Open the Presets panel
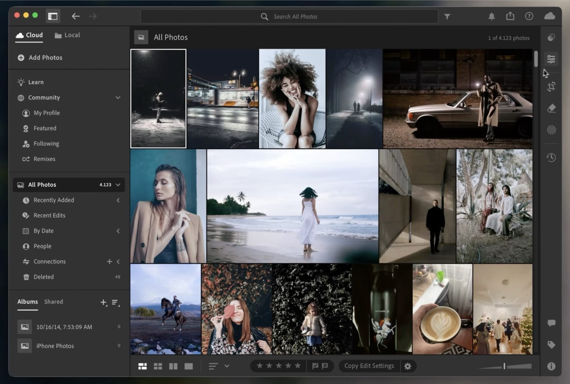This screenshot has width=570, height=384. [550, 38]
